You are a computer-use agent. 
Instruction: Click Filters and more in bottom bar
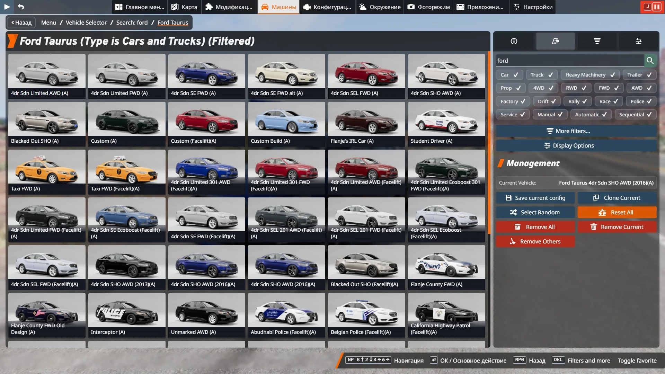[x=589, y=360]
